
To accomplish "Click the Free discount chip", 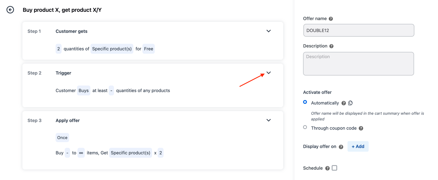I will (149, 49).
